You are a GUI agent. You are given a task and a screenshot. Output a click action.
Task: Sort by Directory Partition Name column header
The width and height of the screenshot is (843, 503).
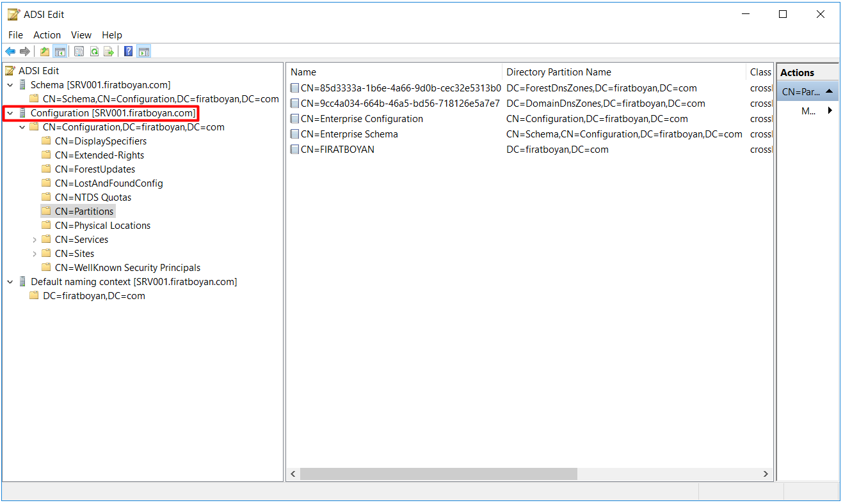pos(625,72)
